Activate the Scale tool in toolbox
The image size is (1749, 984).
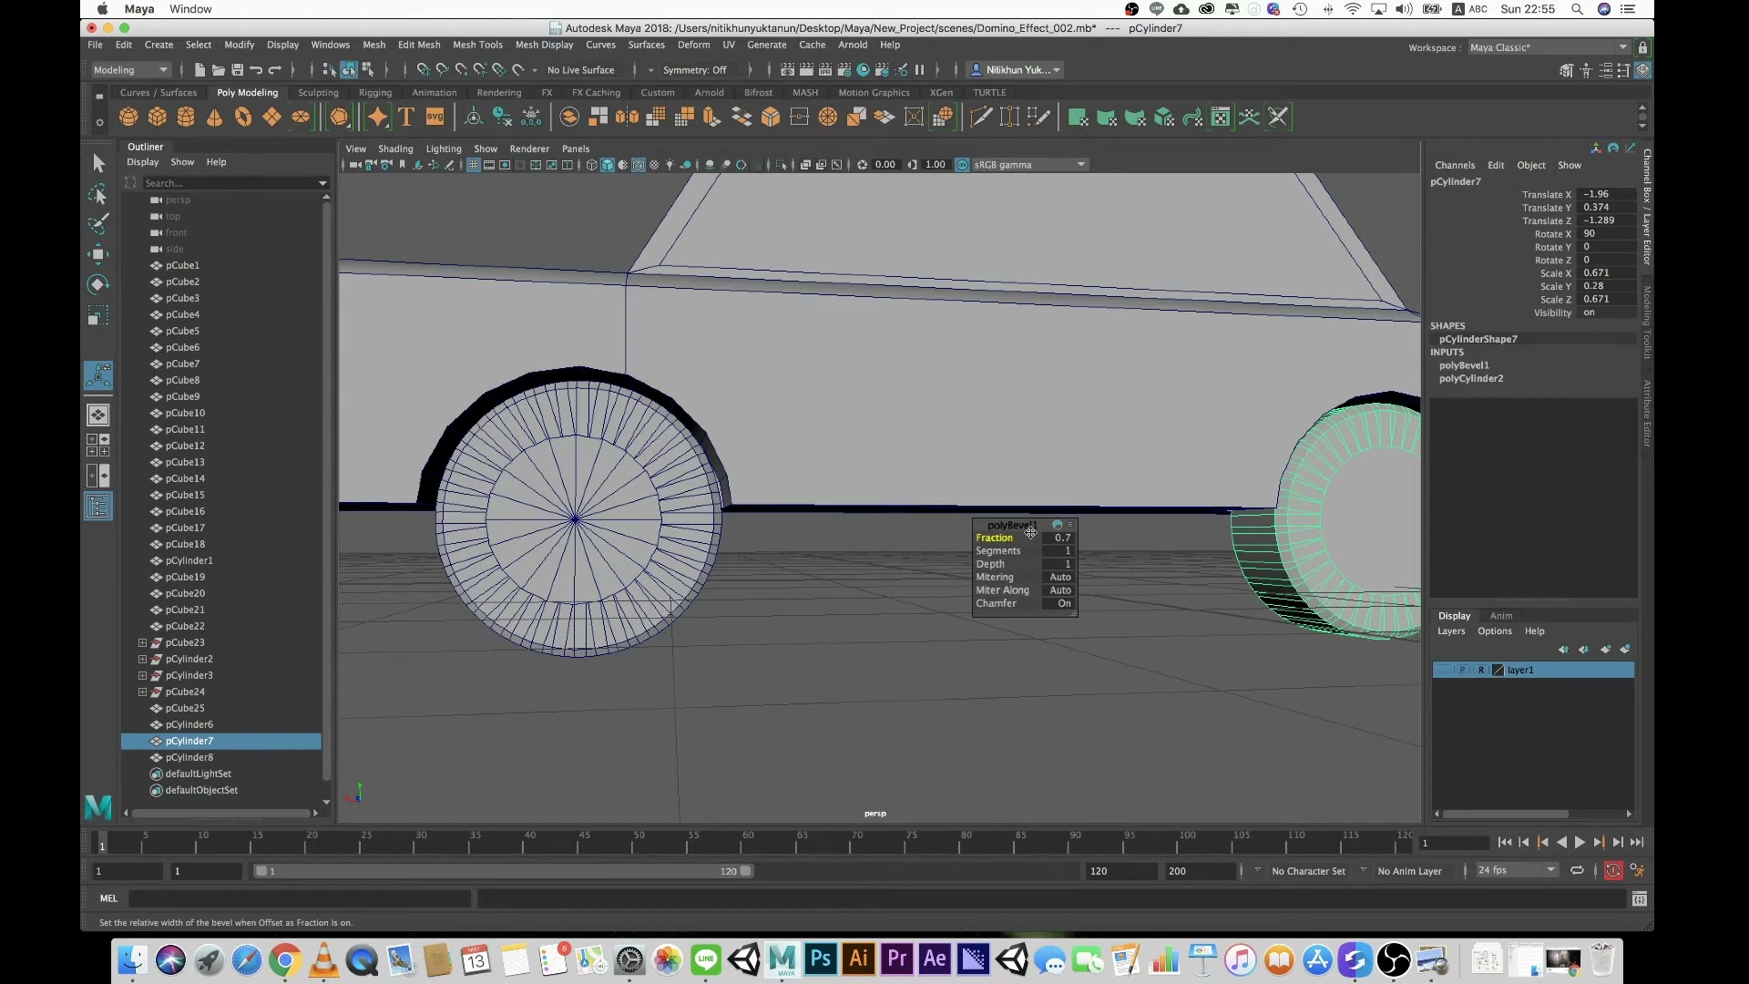pos(98,316)
